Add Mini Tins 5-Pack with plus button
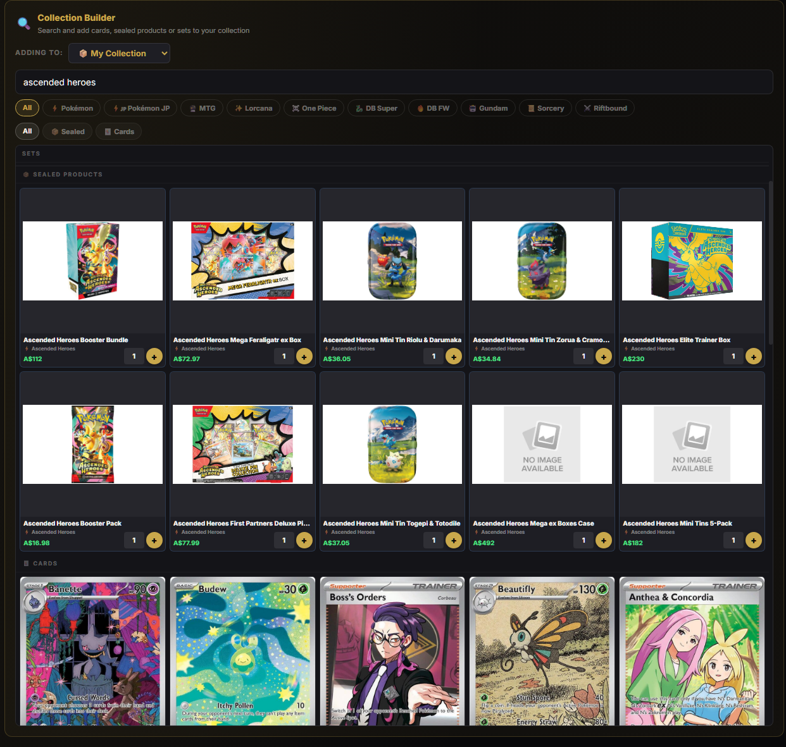Viewport: 786px width, 747px height. (754, 540)
